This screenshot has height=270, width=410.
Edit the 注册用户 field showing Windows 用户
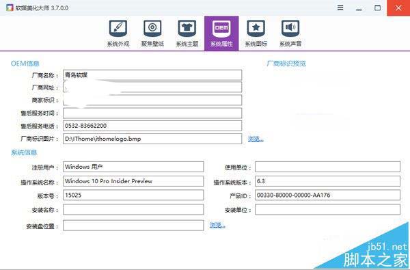click(x=133, y=167)
